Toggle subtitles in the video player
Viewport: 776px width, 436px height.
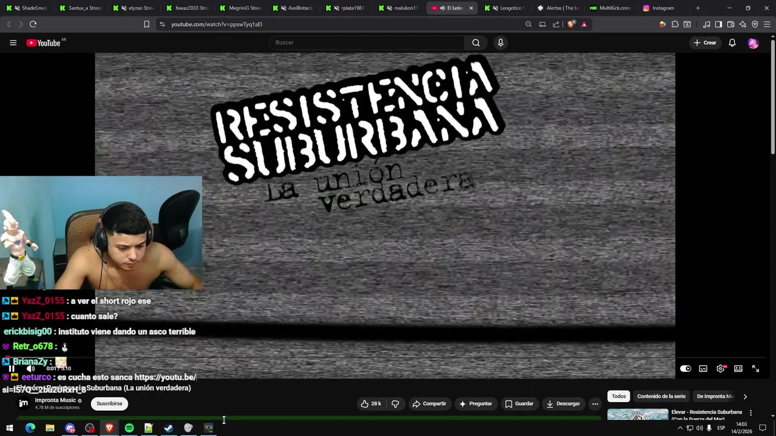(703, 368)
